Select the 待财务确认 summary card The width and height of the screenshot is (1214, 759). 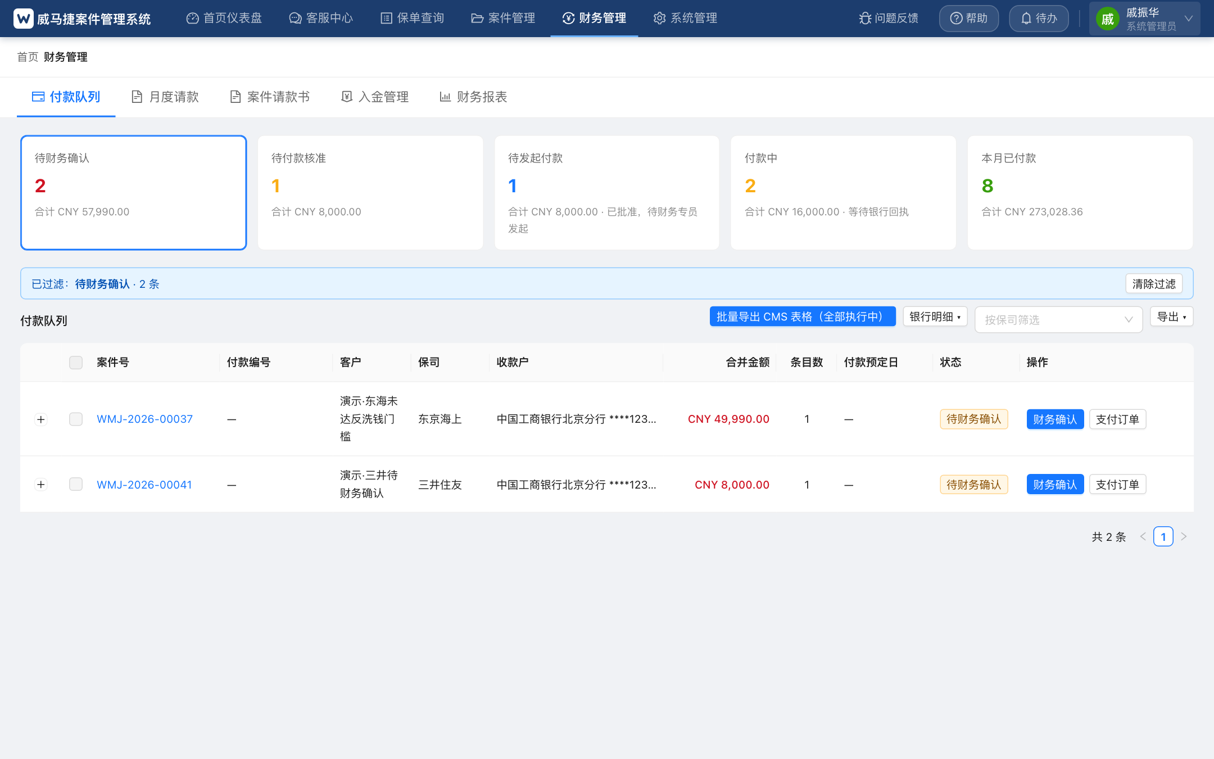pos(134,193)
